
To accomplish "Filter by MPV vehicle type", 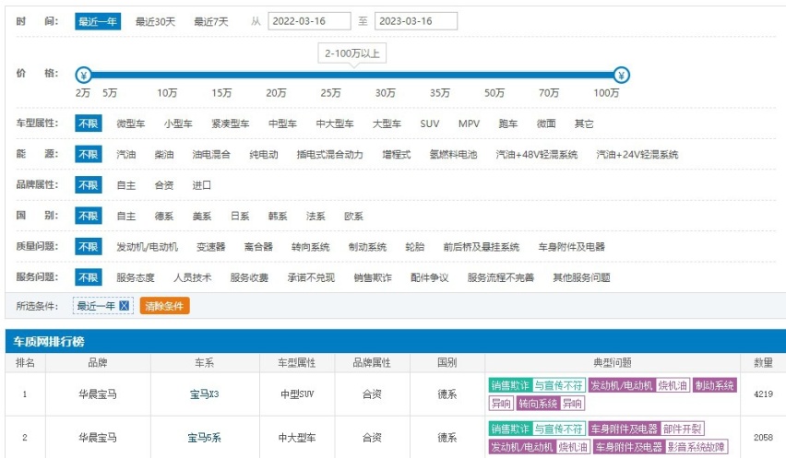I will (469, 123).
